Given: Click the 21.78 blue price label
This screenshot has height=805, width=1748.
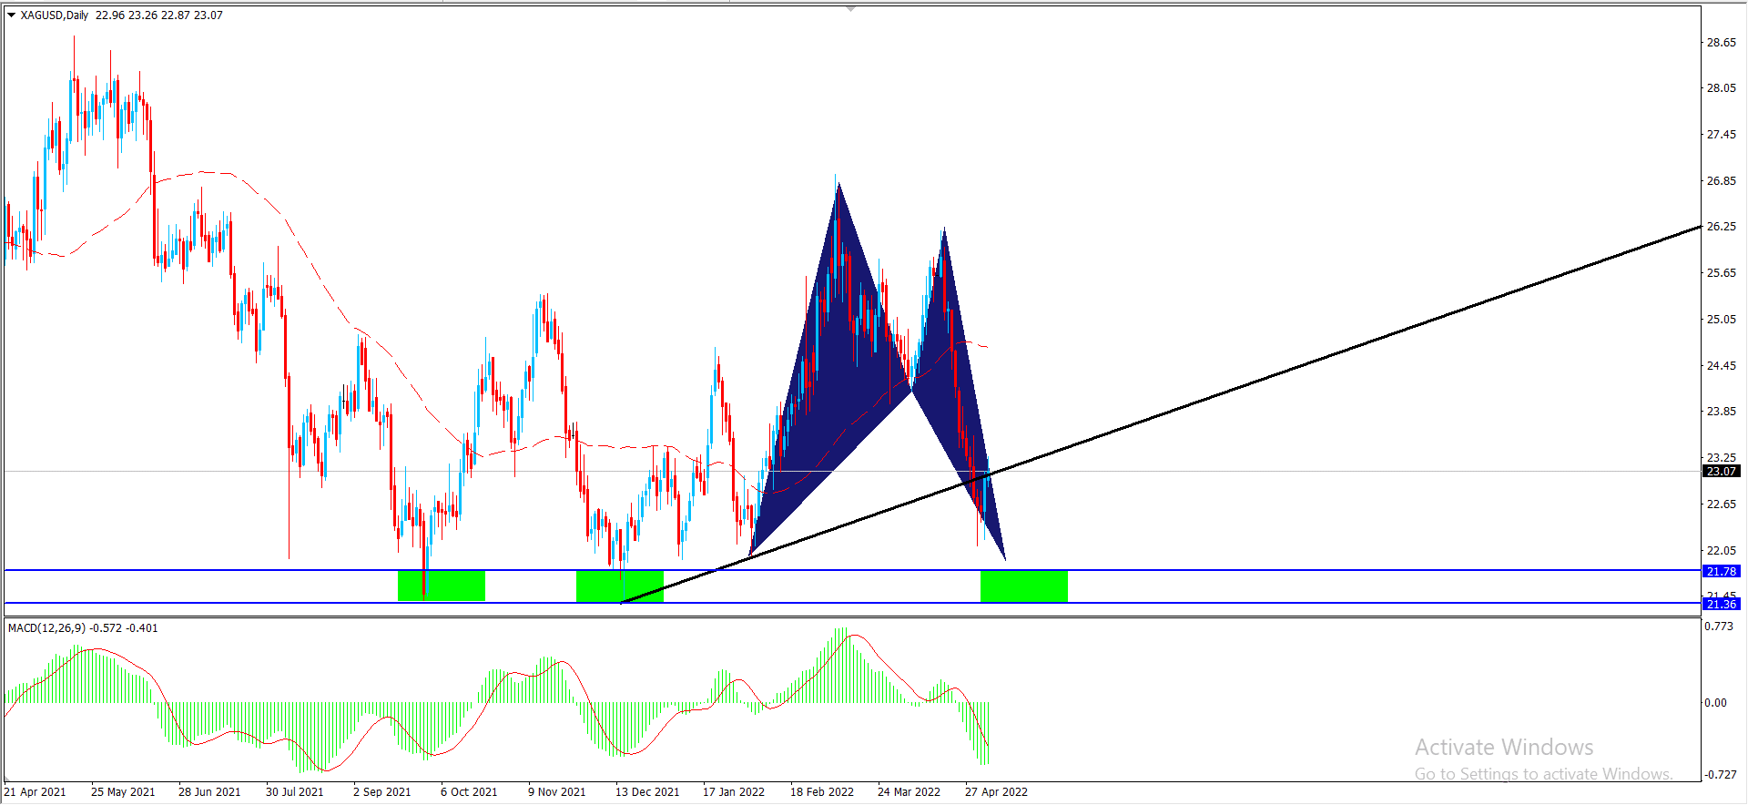Looking at the screenshot, I should point(1721,571).
